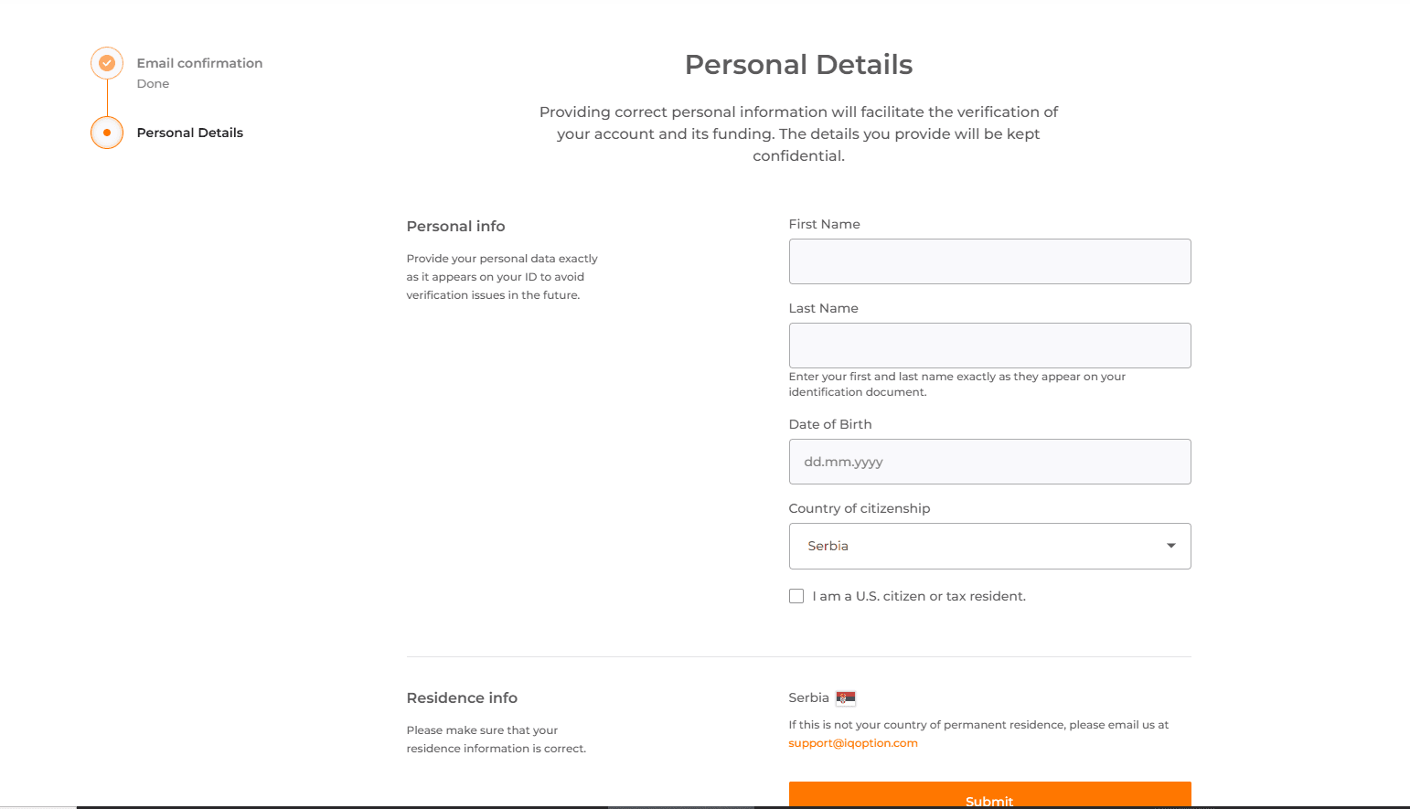Click the 'First Name' field label

point(824,224)
